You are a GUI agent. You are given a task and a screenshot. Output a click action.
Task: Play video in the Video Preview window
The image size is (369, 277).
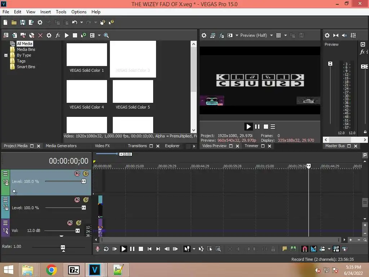pos(248,127)
